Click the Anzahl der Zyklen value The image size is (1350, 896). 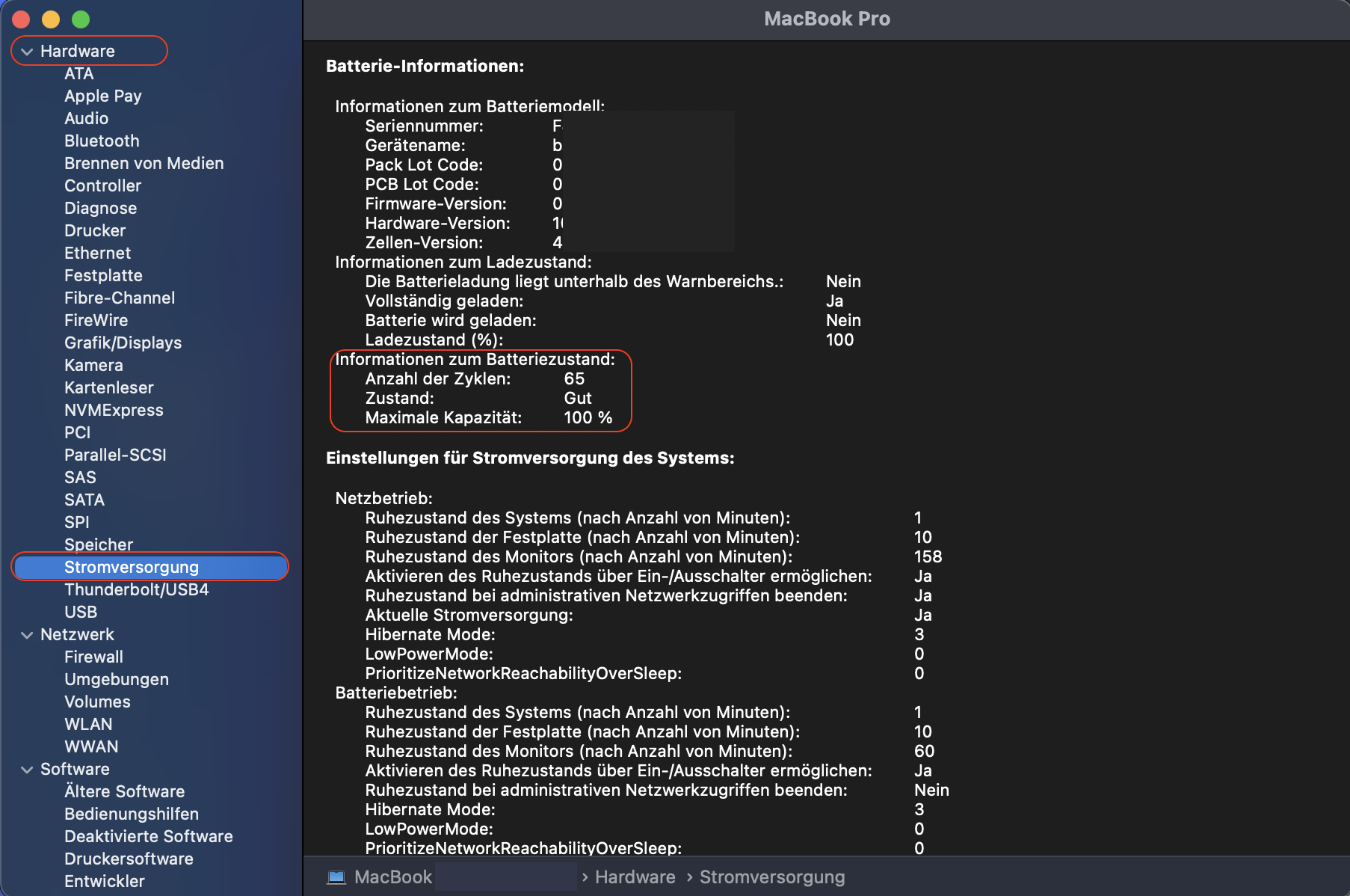coord(574,378)
